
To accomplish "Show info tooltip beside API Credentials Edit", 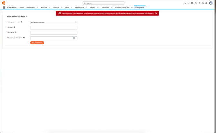I will coord(27,16).
